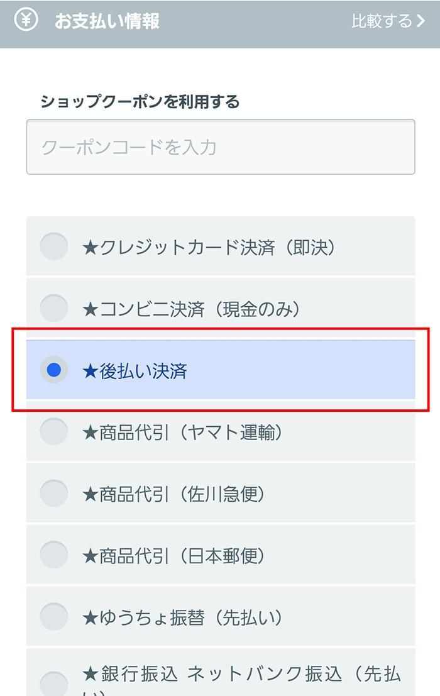The image size is (440, 696).
Task: Select コンビニ決済 (現金のみ) radio button
Action: tap(54, 307)
